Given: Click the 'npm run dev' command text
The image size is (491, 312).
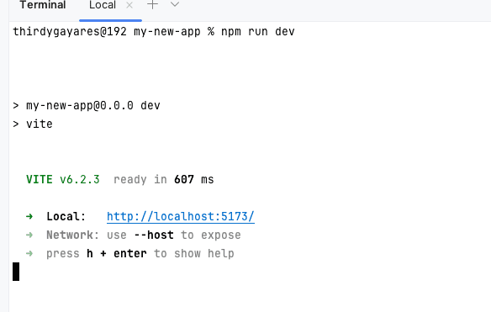Looking at the screenshot, I should coord(258,32).
